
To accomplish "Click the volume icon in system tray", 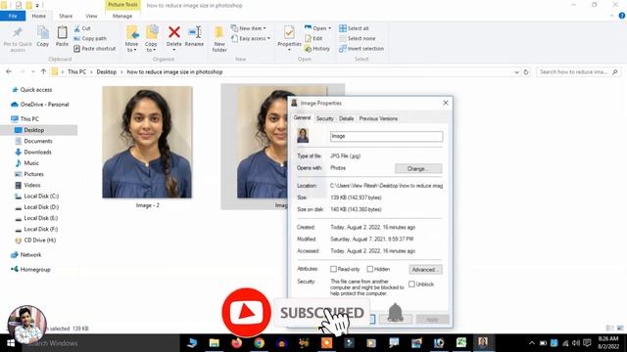I will tap(576, 343).
